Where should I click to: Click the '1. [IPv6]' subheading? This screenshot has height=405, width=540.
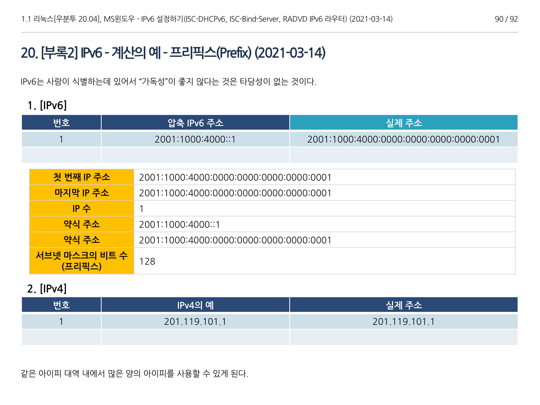tap(47, 105)
